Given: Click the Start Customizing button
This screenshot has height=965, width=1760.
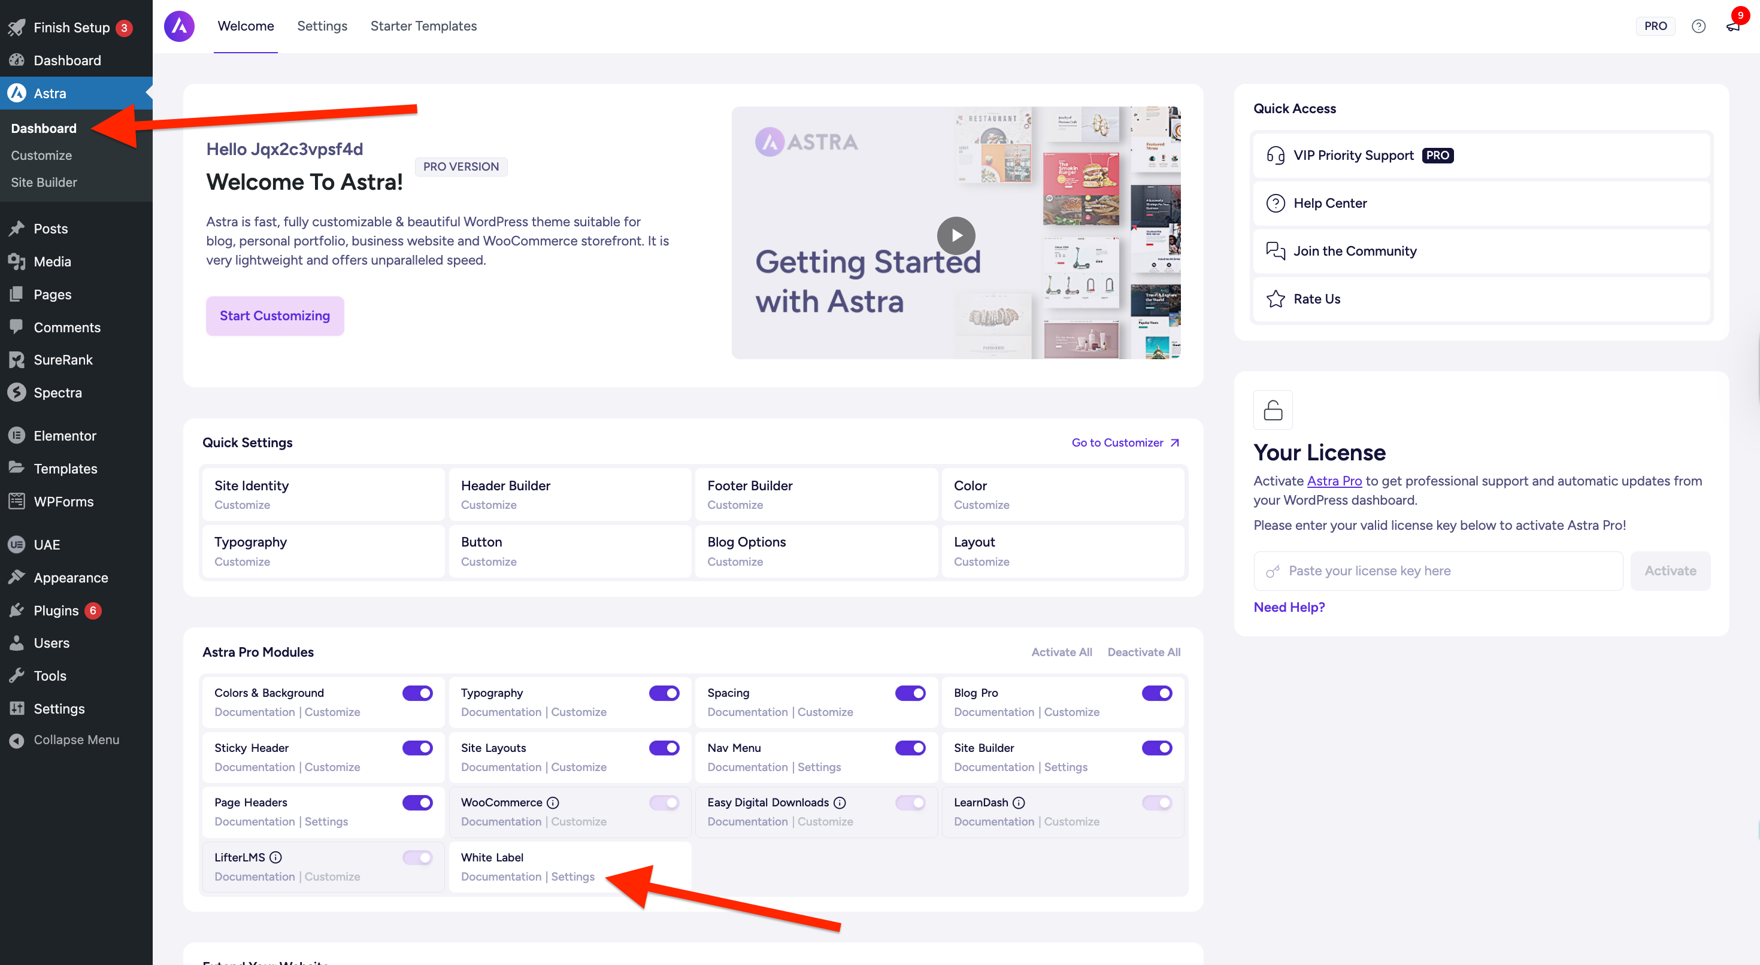Looking at the screenshot, I should (275, 315).
